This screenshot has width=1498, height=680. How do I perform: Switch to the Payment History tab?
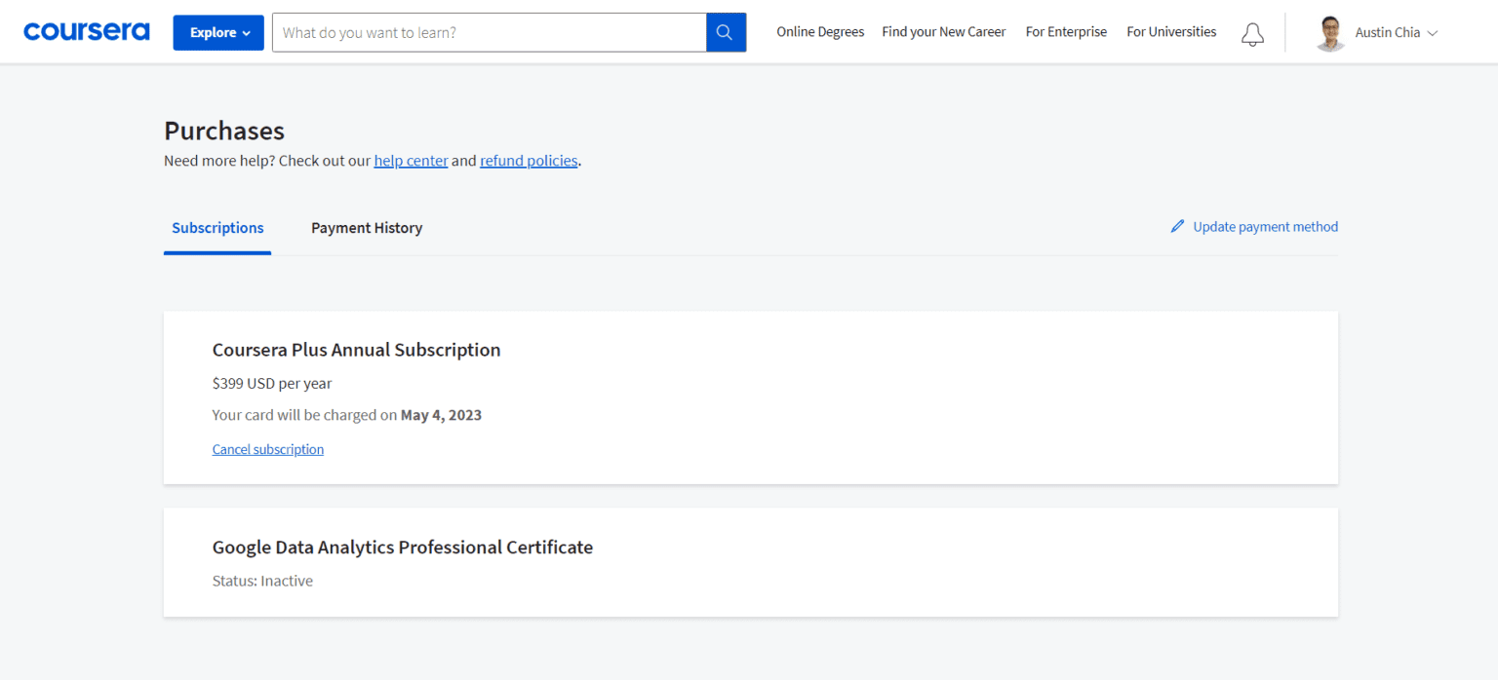[x=367, y=227]
